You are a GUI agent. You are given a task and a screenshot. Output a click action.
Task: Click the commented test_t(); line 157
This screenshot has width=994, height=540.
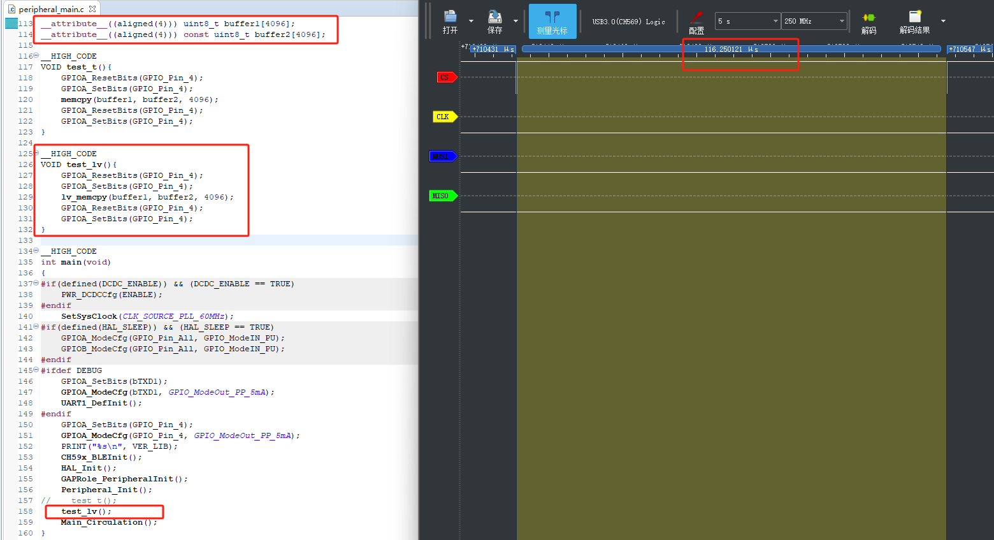point(78,500)
